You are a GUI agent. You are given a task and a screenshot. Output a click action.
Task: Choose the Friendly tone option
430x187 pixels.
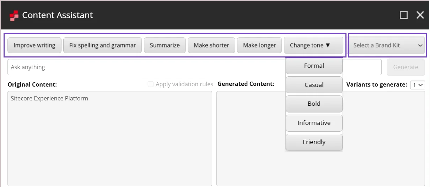(314, 142)
